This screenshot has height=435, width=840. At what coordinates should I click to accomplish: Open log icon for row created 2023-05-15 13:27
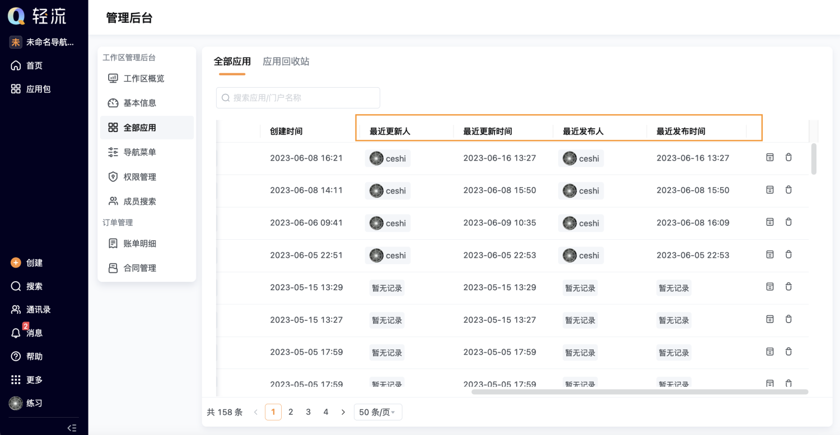click(770, 319)
